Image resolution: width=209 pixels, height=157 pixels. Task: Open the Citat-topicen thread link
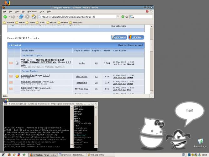coord(28,75)
